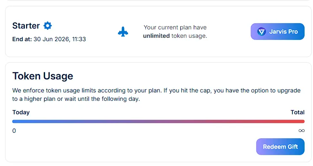This screenshot has height=166, width=313.
Task: Click the Jarvis logo inside Jarvis Pro button
Action: coord(262,32)
